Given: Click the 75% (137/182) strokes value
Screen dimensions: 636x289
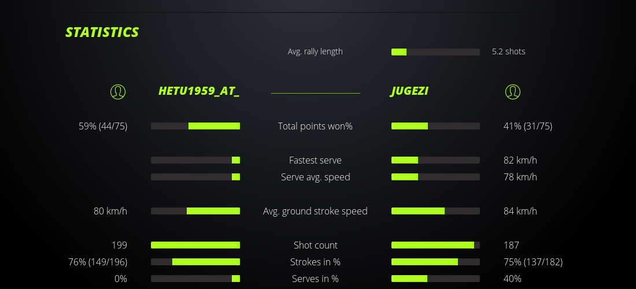Looking at the screenshot, I should tap(533, 262).
